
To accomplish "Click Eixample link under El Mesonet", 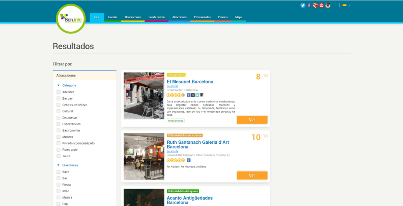I will [172, 86].
